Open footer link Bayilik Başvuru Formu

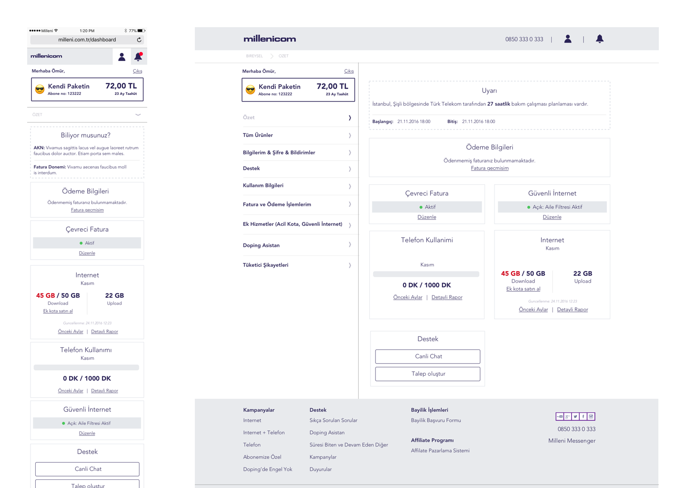coord(436,420)
